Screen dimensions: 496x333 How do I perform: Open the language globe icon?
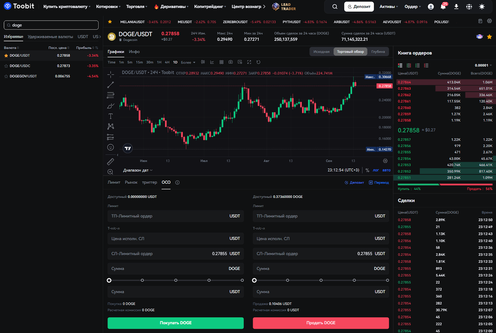tap(469, 7)
